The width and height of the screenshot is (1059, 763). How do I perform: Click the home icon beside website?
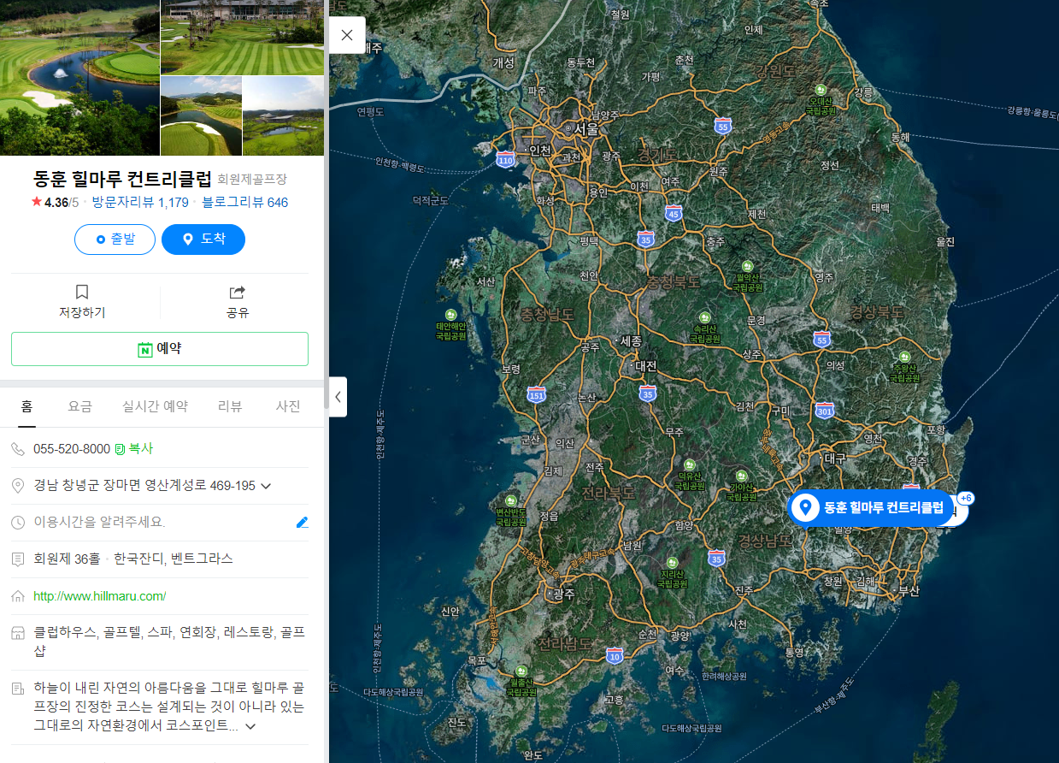click(18, 596)
